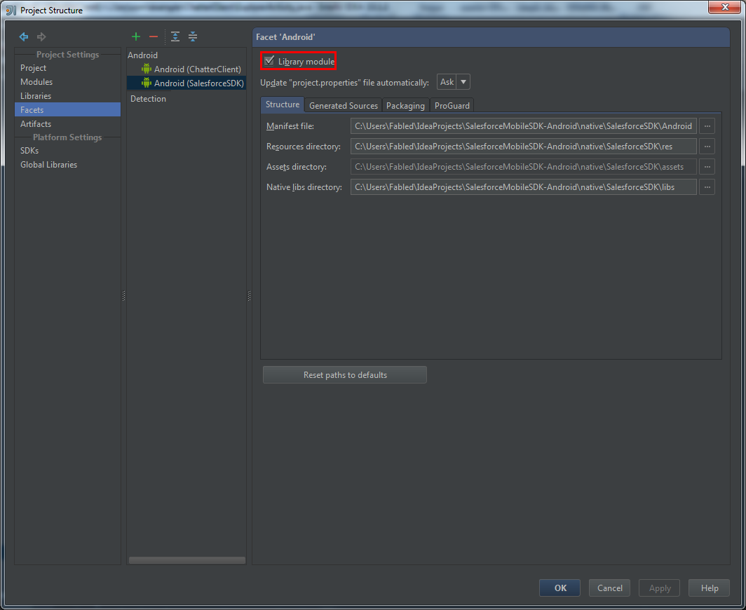
Task: Close the Project Structure dialog
Action: (724, 7)
